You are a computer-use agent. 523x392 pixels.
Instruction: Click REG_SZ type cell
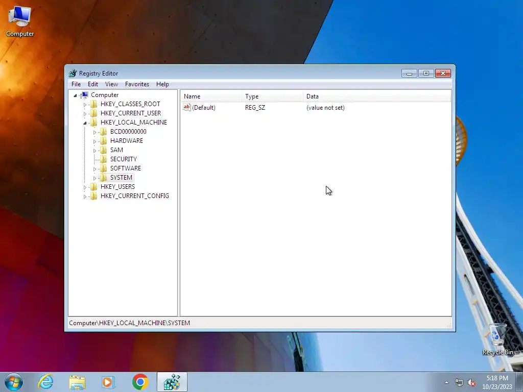pyautogui.click(x=255, y=108)
